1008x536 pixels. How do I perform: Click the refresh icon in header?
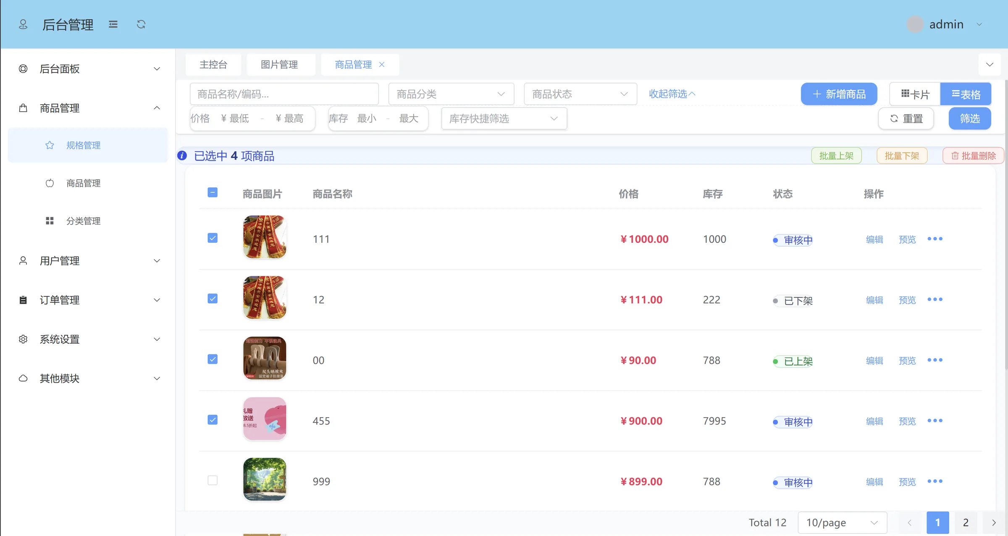click(x=141, y=24)
